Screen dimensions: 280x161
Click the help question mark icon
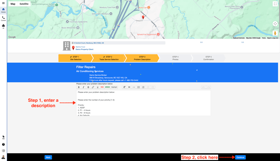[x=3, y=144]
